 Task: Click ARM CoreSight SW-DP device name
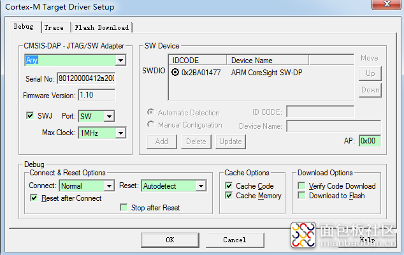(x=266, y=73)
